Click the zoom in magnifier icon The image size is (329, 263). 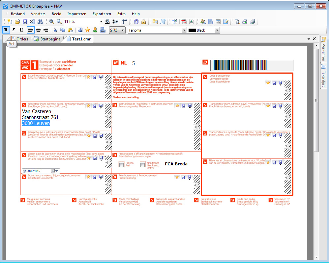click(x=51, y=22)
